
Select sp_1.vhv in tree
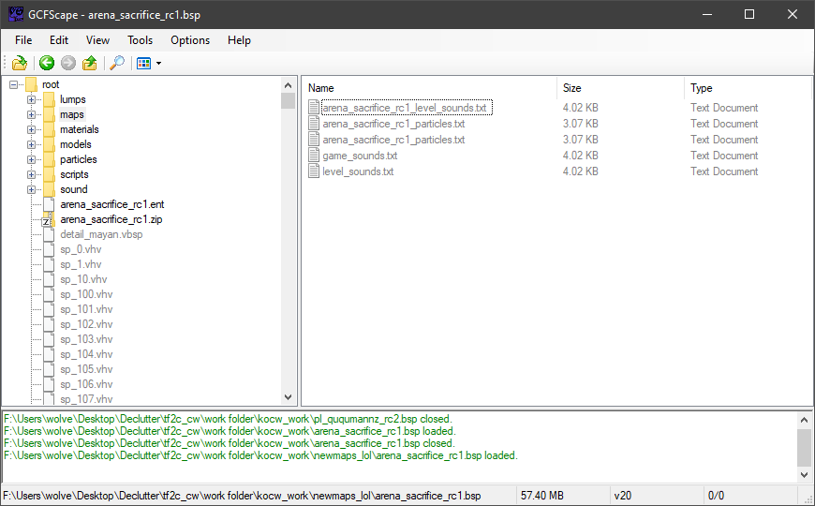click(x=81, y=264)
